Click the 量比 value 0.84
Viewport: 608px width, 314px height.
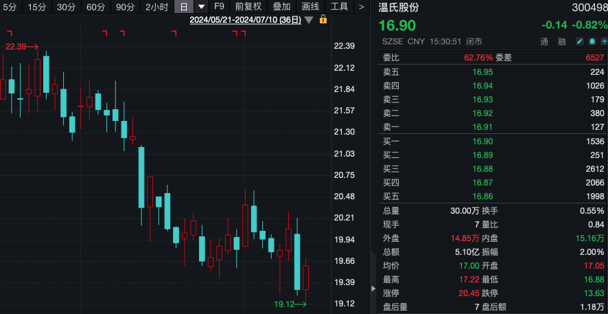596,225
